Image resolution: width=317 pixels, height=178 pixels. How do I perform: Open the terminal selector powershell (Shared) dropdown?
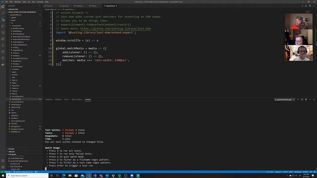coord(285,99)
